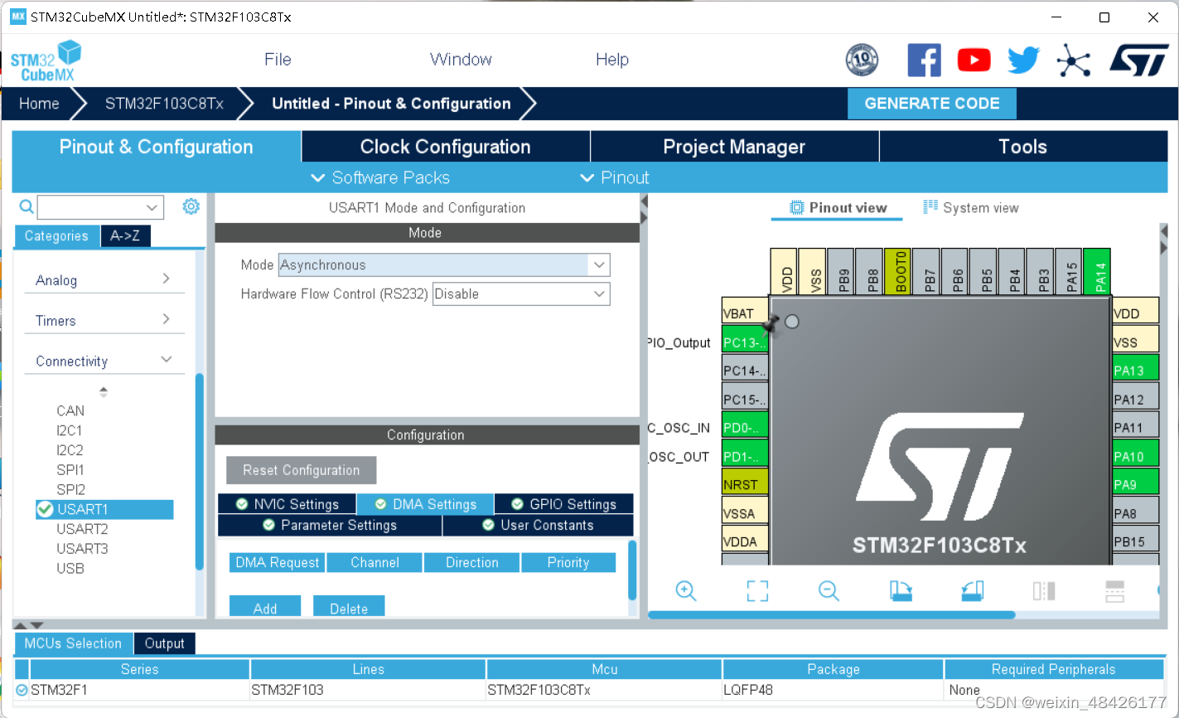Screen dimensions: 1179x718
Task: Expand the Software Packs menu
Action: tap(380, 177)
